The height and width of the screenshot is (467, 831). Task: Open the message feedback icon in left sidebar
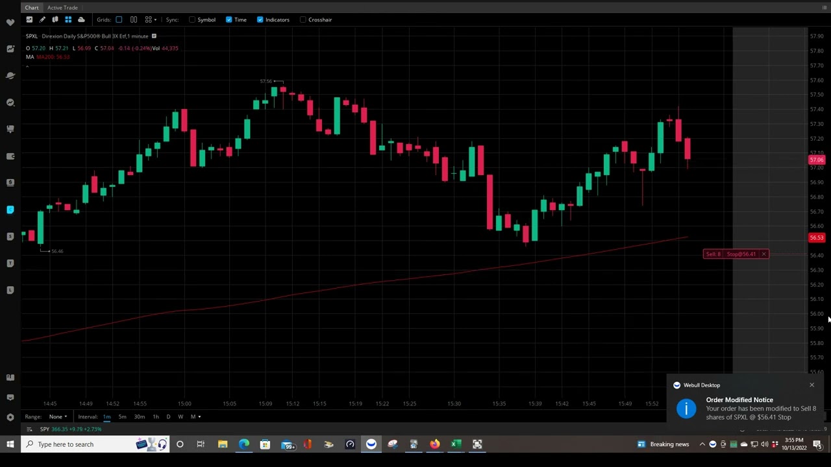point(10,397)
